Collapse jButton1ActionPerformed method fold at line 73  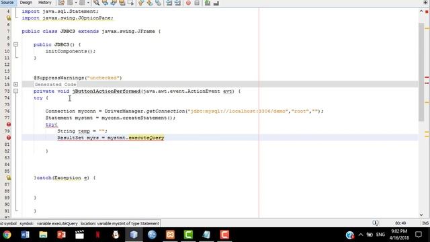(x=15, y=91)
